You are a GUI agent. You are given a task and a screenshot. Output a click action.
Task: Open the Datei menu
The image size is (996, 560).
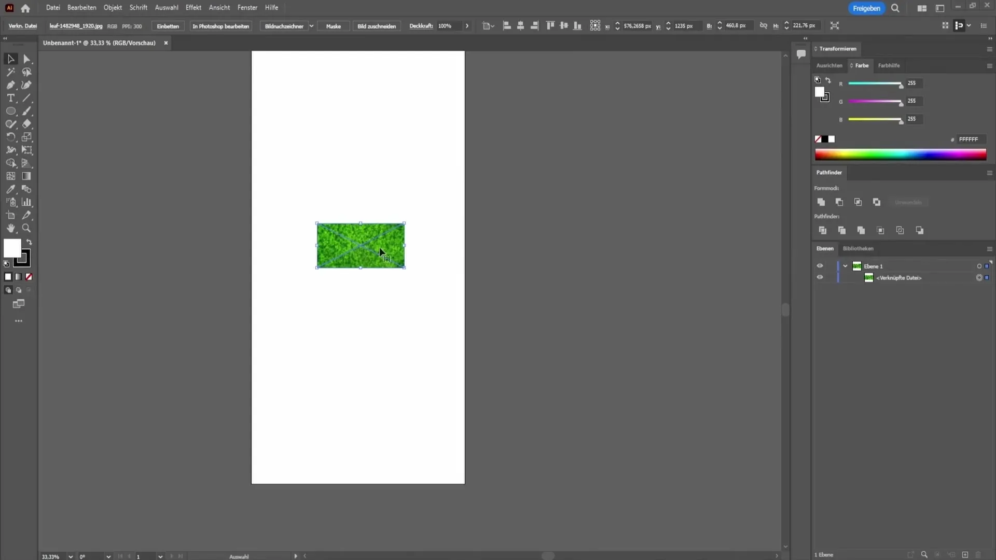coord(53,8)
